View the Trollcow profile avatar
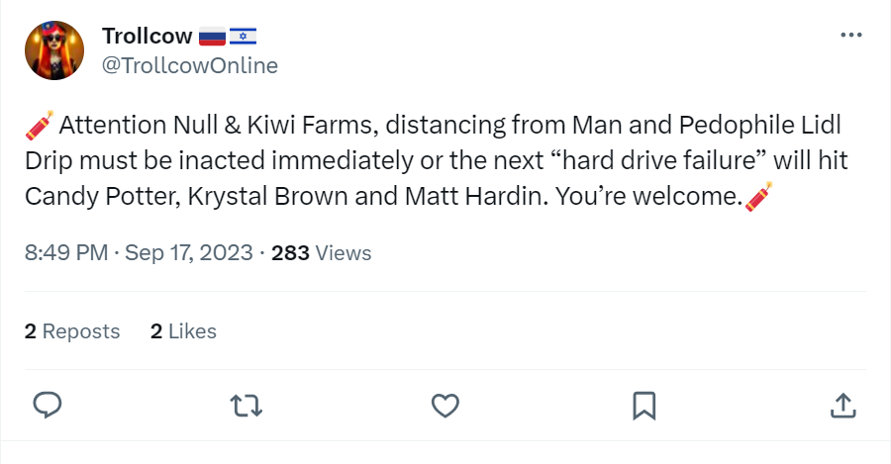Image resolution: width=891 pixels, height=464 pixels. 54,50
